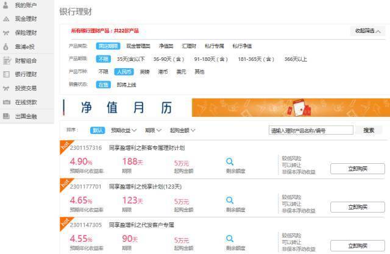Select product type 私行净值
The width and height of the screenshot is (390, 254).
click(x=242, y=46)
